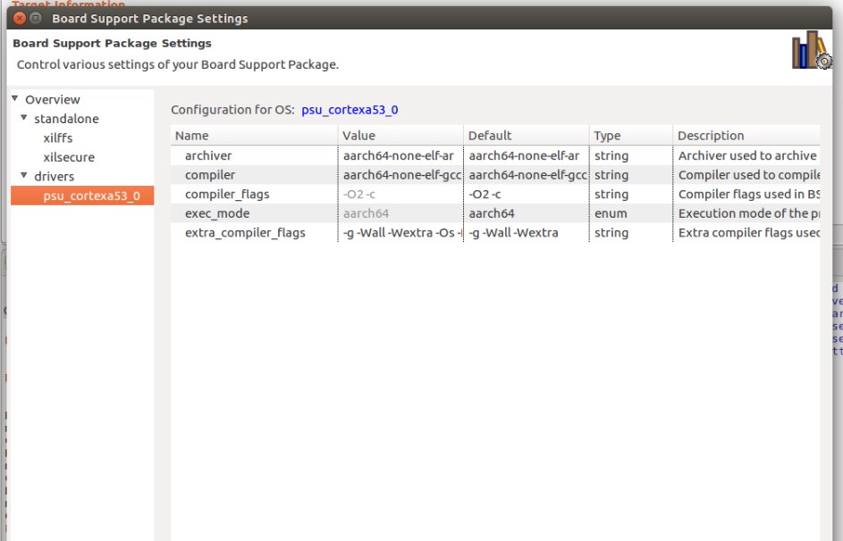Click the Description column header

click(x=746, y=136)
